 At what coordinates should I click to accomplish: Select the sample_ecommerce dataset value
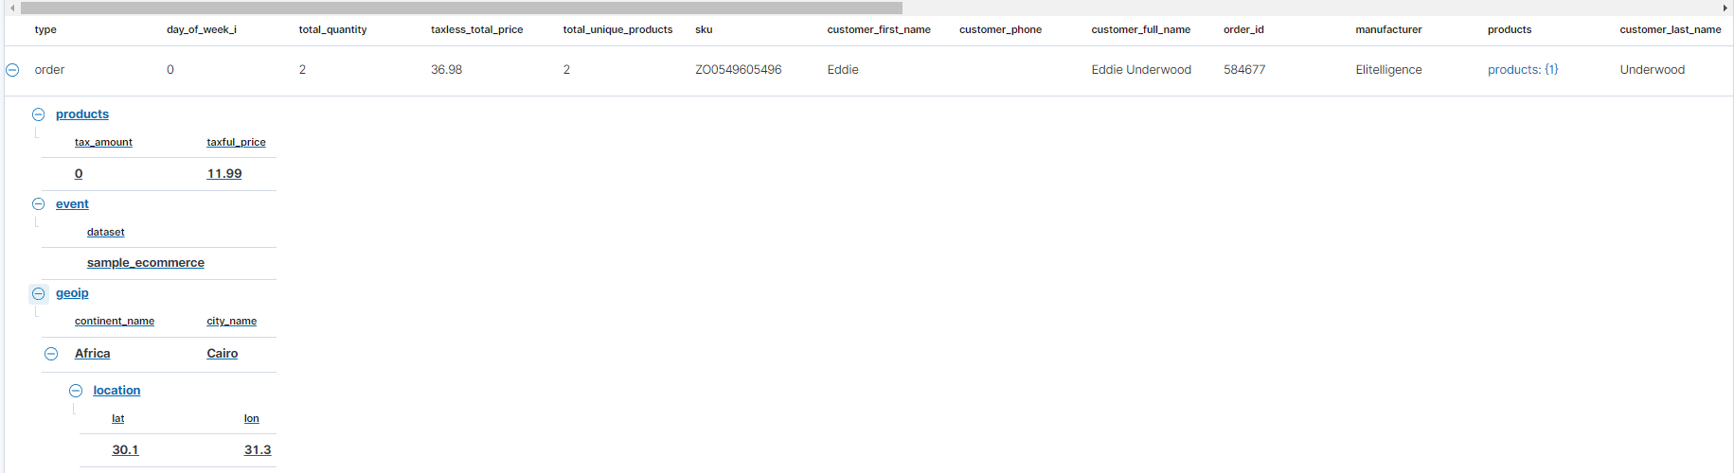click(146, 263)
